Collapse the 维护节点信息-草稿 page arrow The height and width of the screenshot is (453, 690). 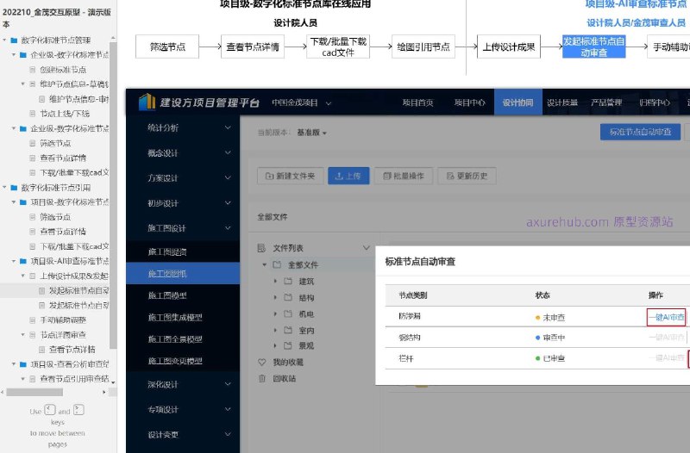[x=23, y=84]
